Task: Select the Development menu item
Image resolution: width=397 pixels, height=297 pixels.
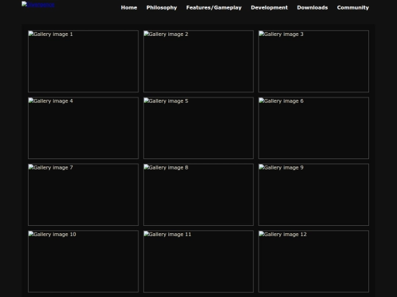Action: coord(269,7)
